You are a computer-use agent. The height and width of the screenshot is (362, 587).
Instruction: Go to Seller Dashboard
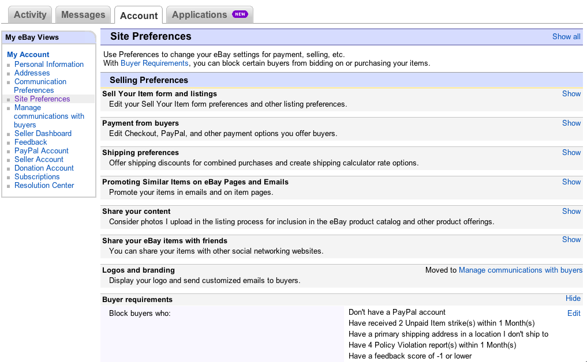click(x=43, y=133)
